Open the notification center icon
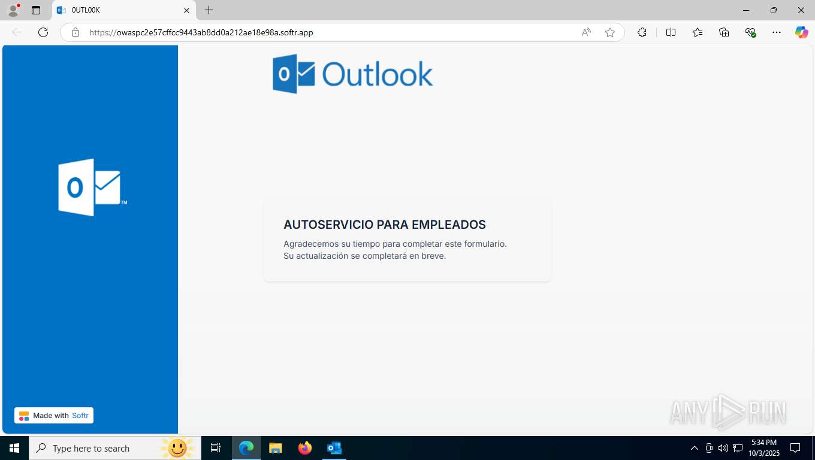 pyautogui.click(x=795, y=448)
